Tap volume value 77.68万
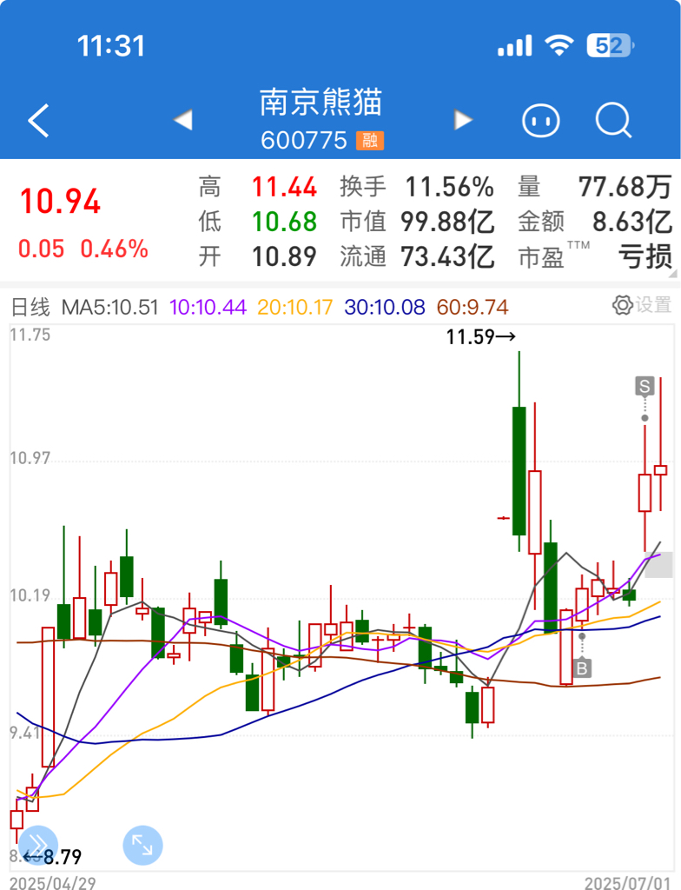Screen dimensions: 681x890 [625, 188]
